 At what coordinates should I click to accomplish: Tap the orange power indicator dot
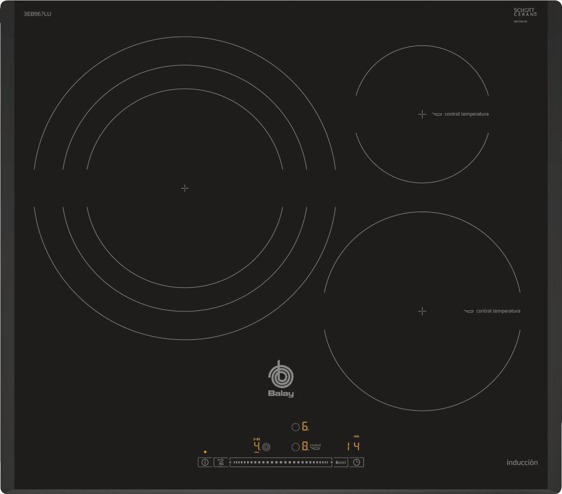pos(205,452)
